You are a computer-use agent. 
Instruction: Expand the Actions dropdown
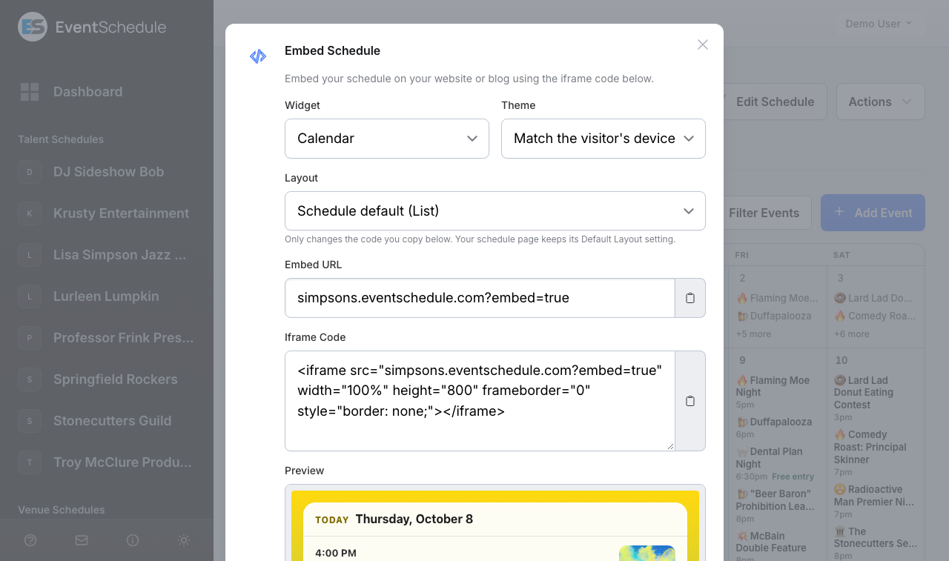tap(881, 102)
